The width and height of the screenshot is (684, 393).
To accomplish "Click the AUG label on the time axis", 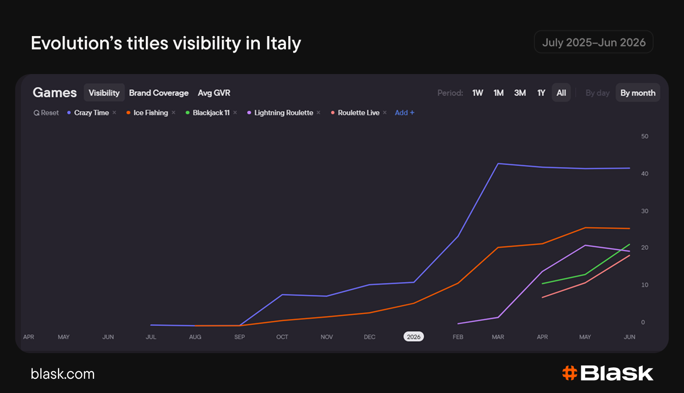I will click(195, 337).
